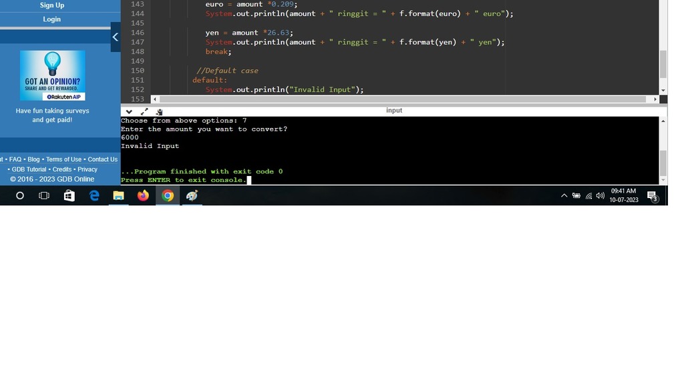This screenshot has width=684, height=384.
Task: Open the Contact Us link
Action: (x=102, y=159)
